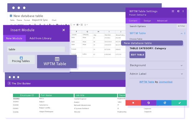This screenshot has width=195, height=123.
Task: Click the undo button in settings footer
Action: (149, 103)
